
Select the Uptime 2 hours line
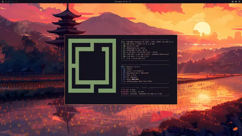pyautogui.click(x=133, y=92)
